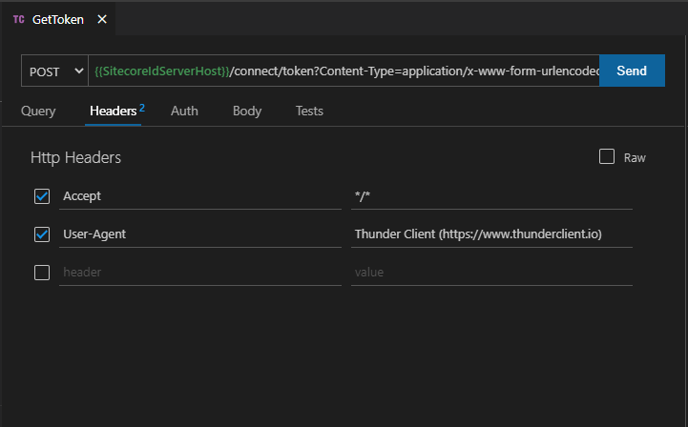688x427 pixels.
Task: Disable the User-Agent header checkbox
Action: pos(42,234)
